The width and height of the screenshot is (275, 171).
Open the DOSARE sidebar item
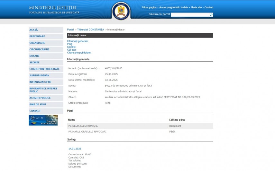pos(34,56)
